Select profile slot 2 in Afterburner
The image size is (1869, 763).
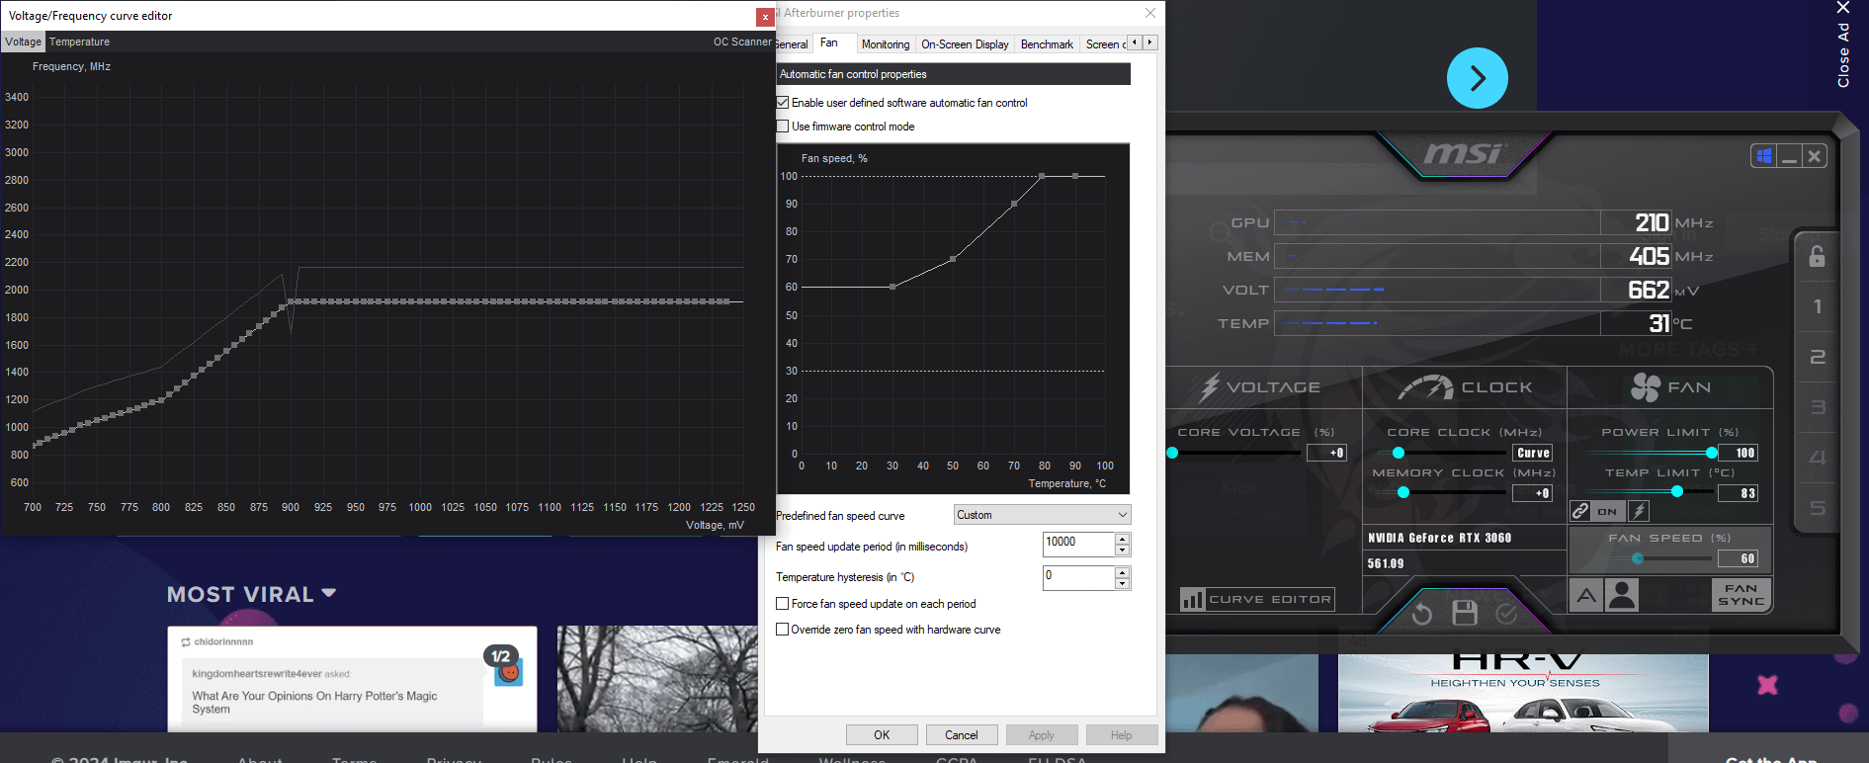pos(1817,357)
